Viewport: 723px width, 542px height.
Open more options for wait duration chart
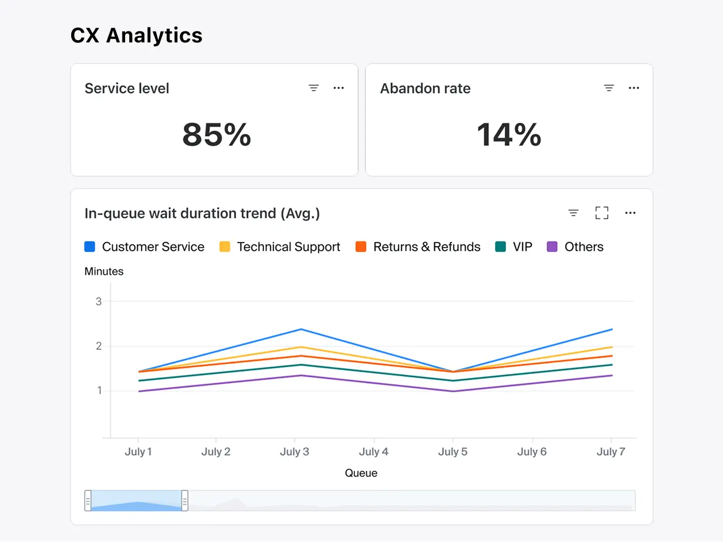[x=631, y=213]
